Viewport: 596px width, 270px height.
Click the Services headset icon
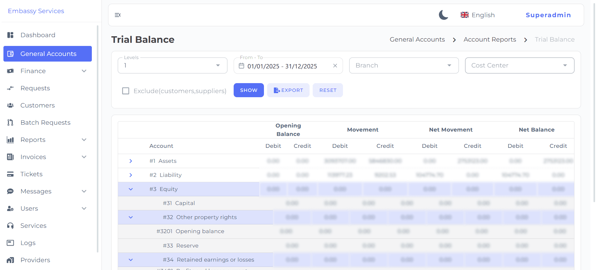pyautogui.click(x=10, y=226)
